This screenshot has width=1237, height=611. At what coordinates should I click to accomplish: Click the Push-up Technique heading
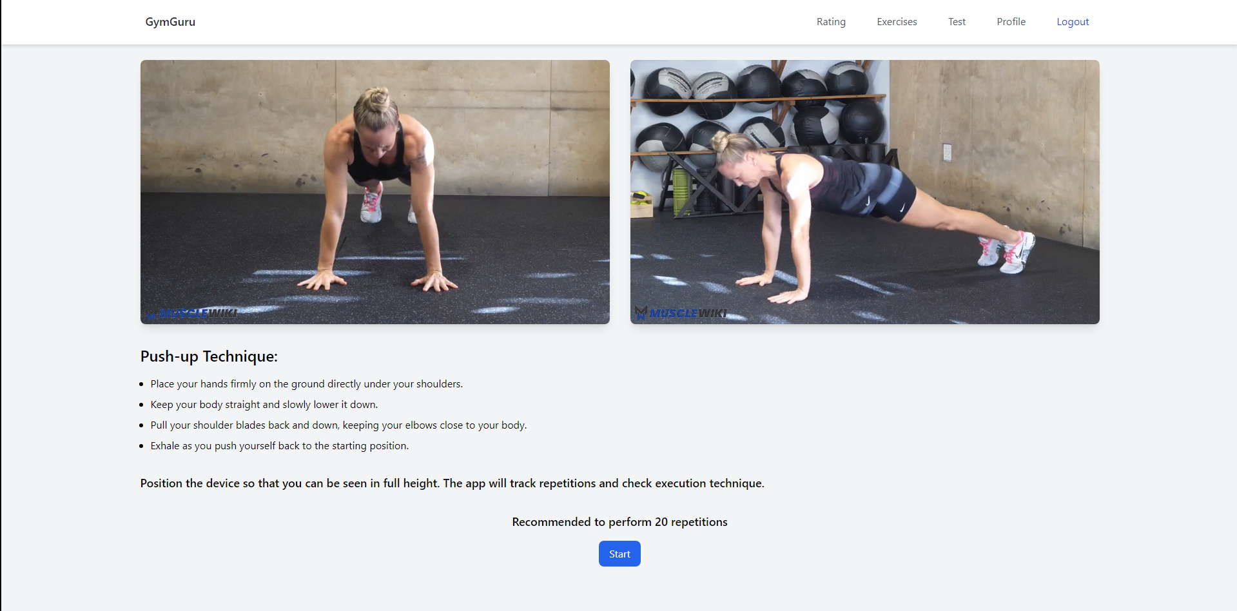point(209,356)
